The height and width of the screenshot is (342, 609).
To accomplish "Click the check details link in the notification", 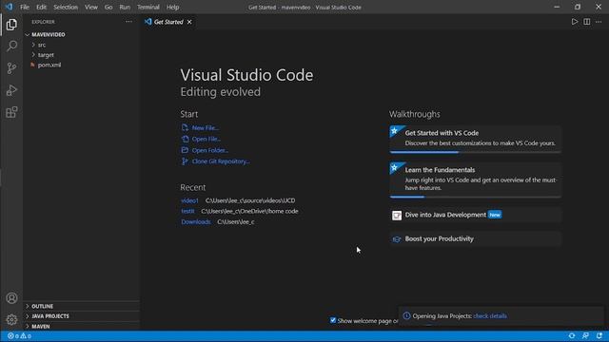I will point(490,316).
